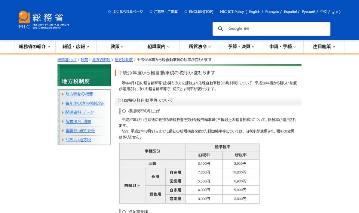359x213 pixels.
Task: Click 地方税制度 sidebar header
Action: tap(84, 75)
